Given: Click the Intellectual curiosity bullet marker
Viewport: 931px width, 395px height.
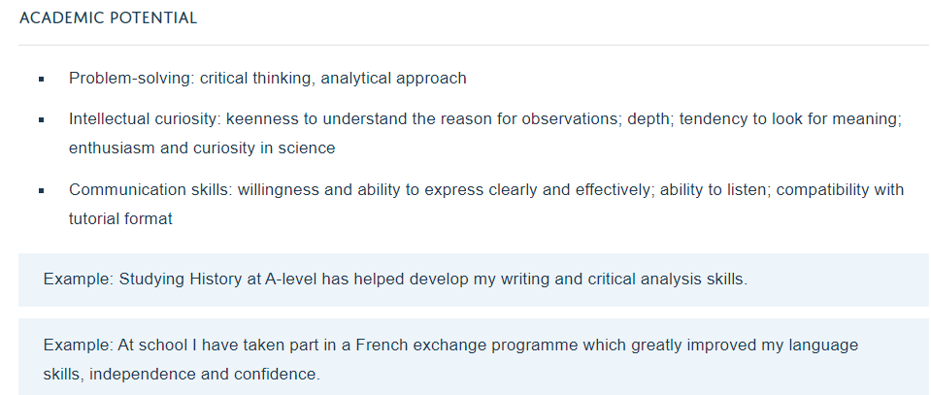Looking at the screenshot, I should 42,120.
